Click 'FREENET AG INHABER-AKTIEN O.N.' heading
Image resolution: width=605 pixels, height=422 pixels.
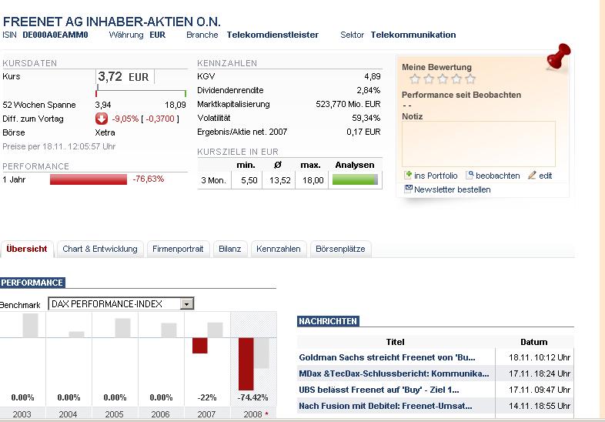(112, 22)
